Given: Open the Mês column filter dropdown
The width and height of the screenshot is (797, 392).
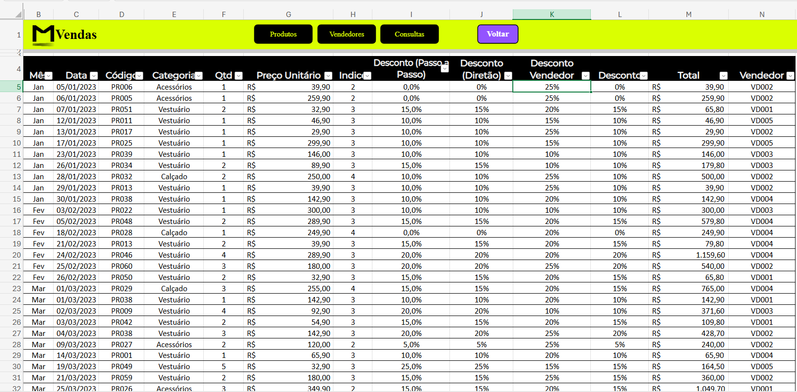Looking at the screenshot, I should click(49, 75).
